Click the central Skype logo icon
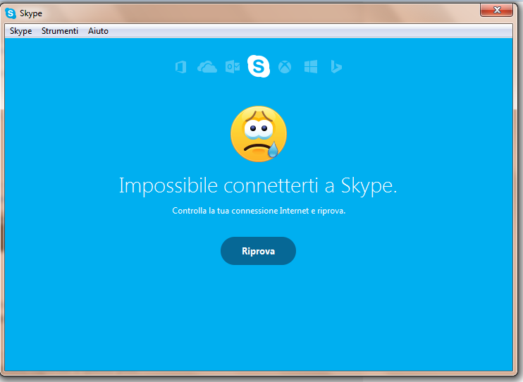Screen dimensions: 523x382 (x=259, y=66)
